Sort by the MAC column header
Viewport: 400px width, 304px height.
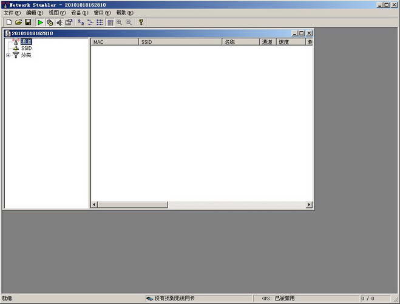coord(115,42)
